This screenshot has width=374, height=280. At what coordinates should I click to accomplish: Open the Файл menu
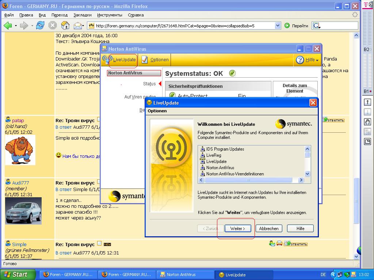pyautogui.click(x=9, y=15)
